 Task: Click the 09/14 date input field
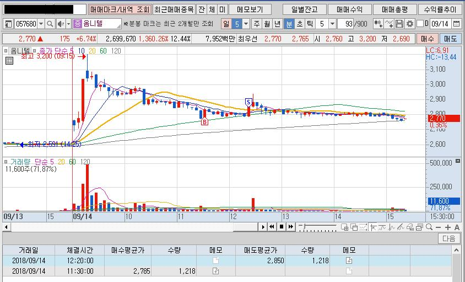click(x=441, y=24)
